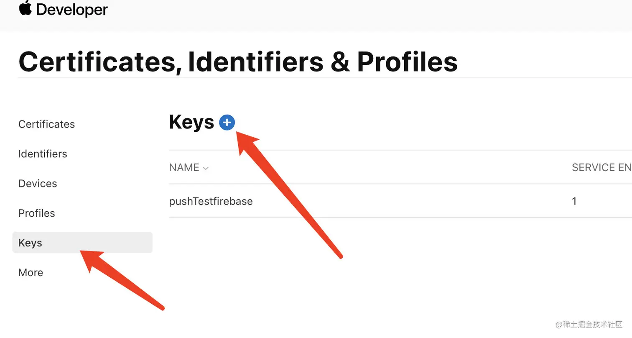Open the Developer home link
This screenshot has width=632, height=338.
coord(71,10)
